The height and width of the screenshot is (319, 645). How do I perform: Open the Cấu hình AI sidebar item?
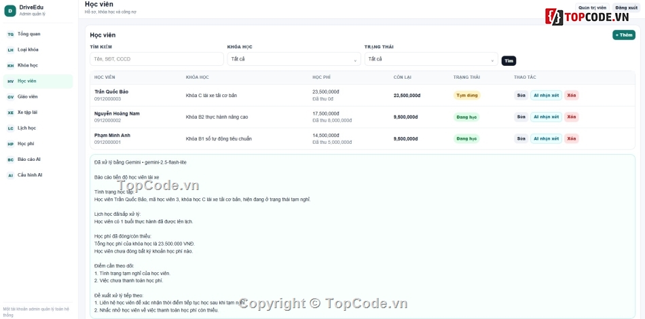(38, 174)
